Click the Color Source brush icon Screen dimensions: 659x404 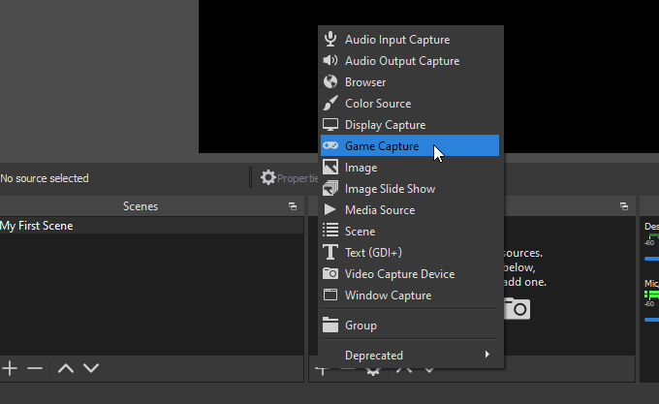point(330,104)
